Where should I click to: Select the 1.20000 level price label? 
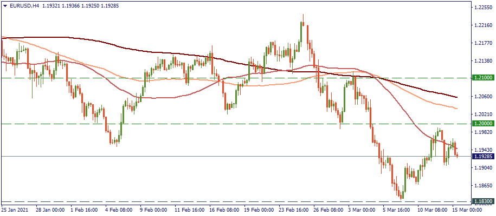click(x=482, y=124)
